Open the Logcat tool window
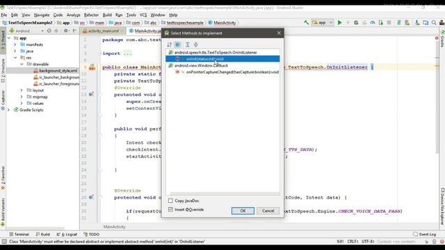445x250 pixels. click(67, 235)
